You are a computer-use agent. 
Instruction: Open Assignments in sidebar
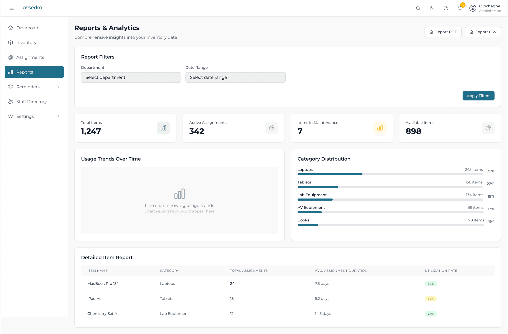[x=34, y=57]
